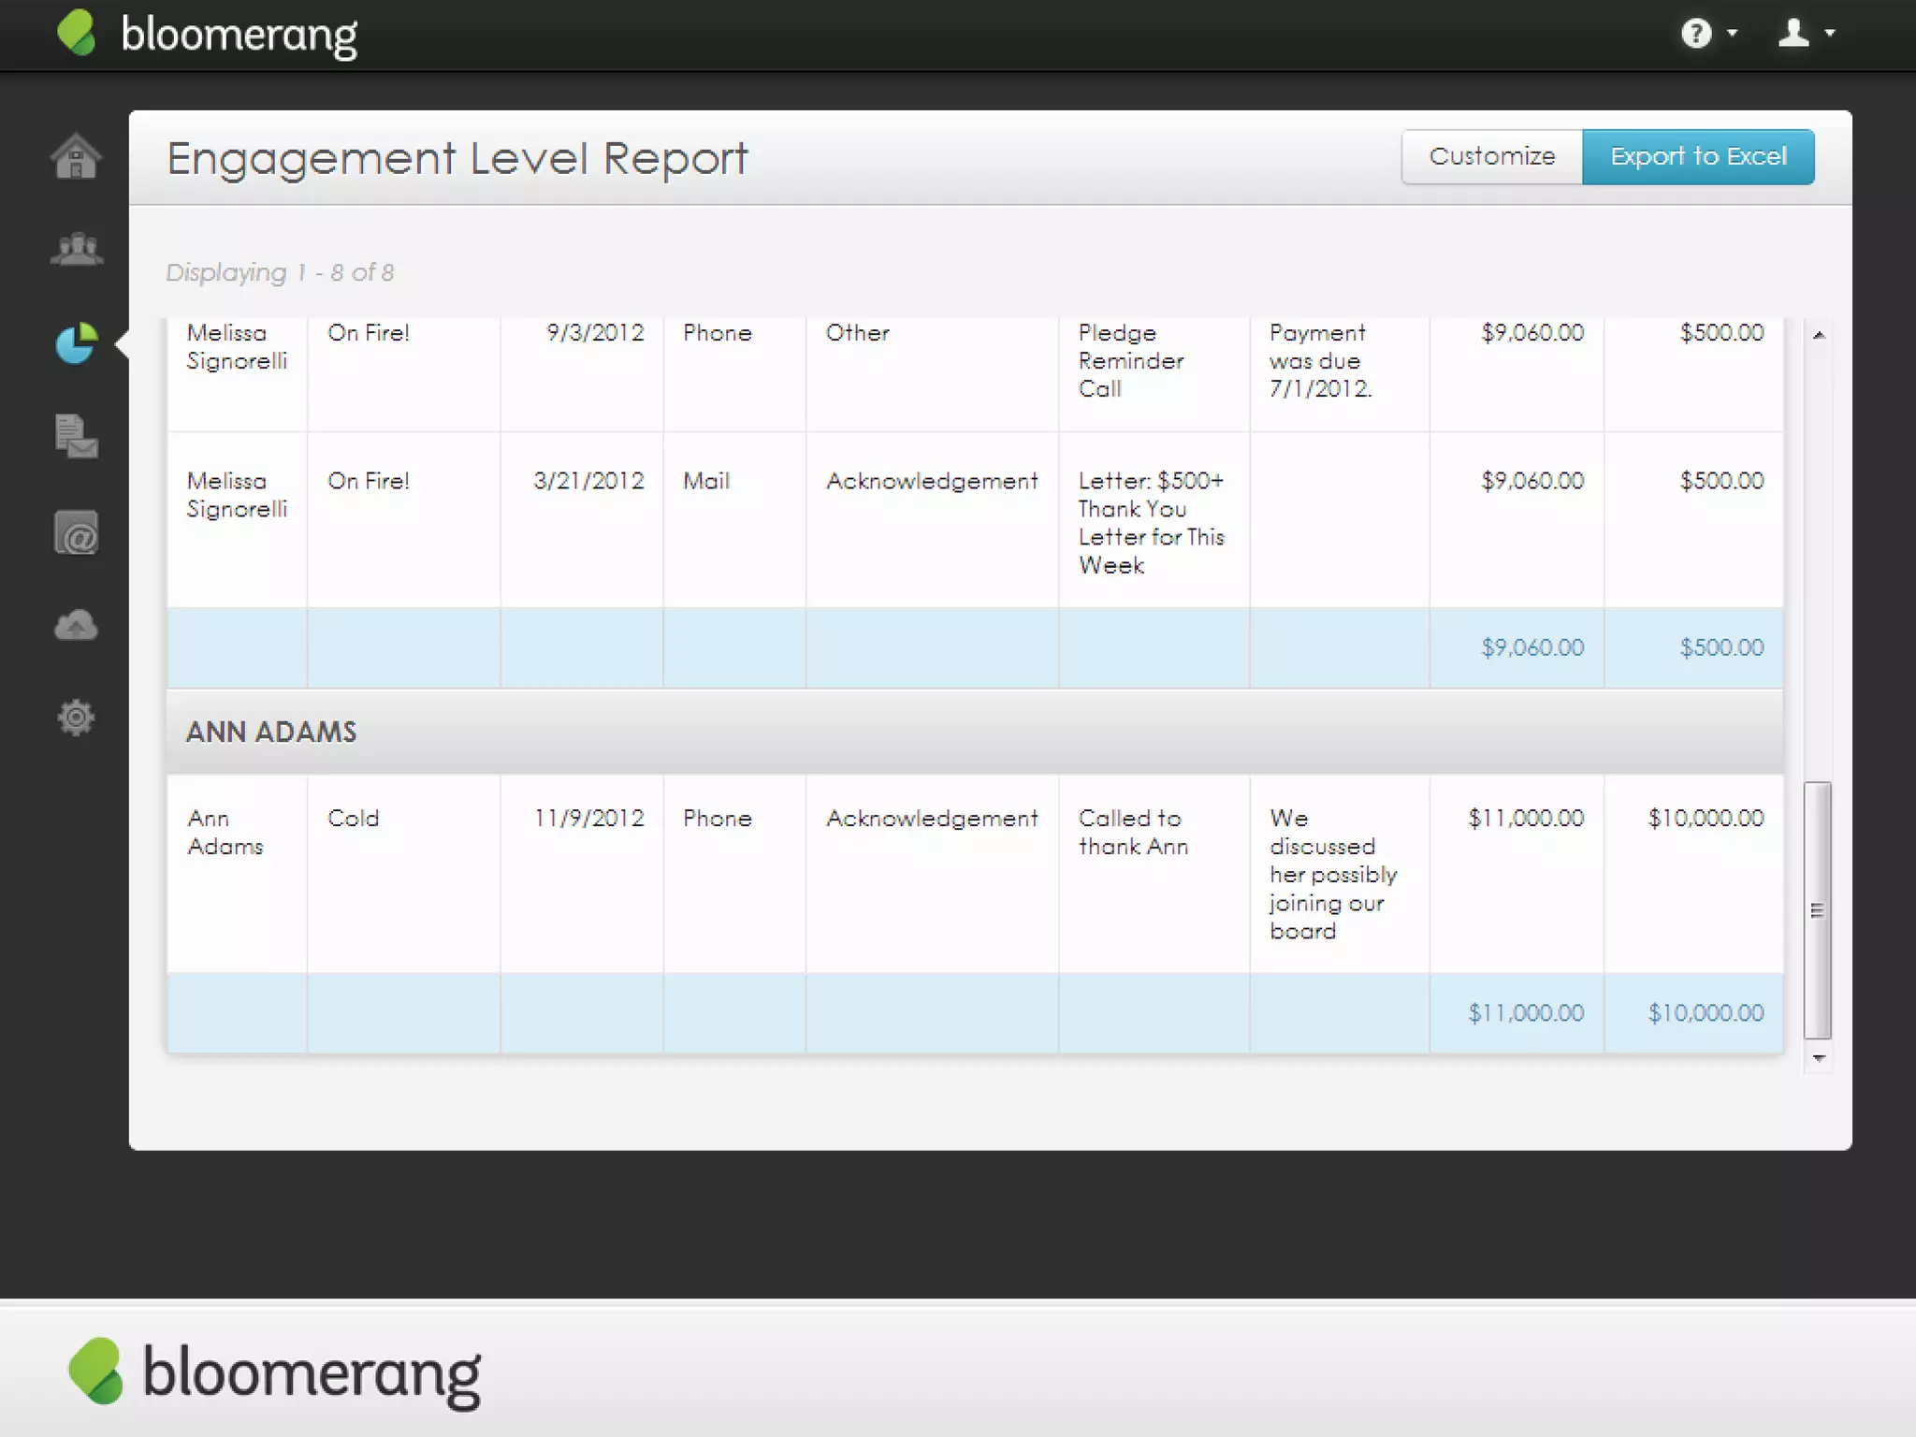
Task: Open the Letters document icon in sidebar
Action: 76,437
